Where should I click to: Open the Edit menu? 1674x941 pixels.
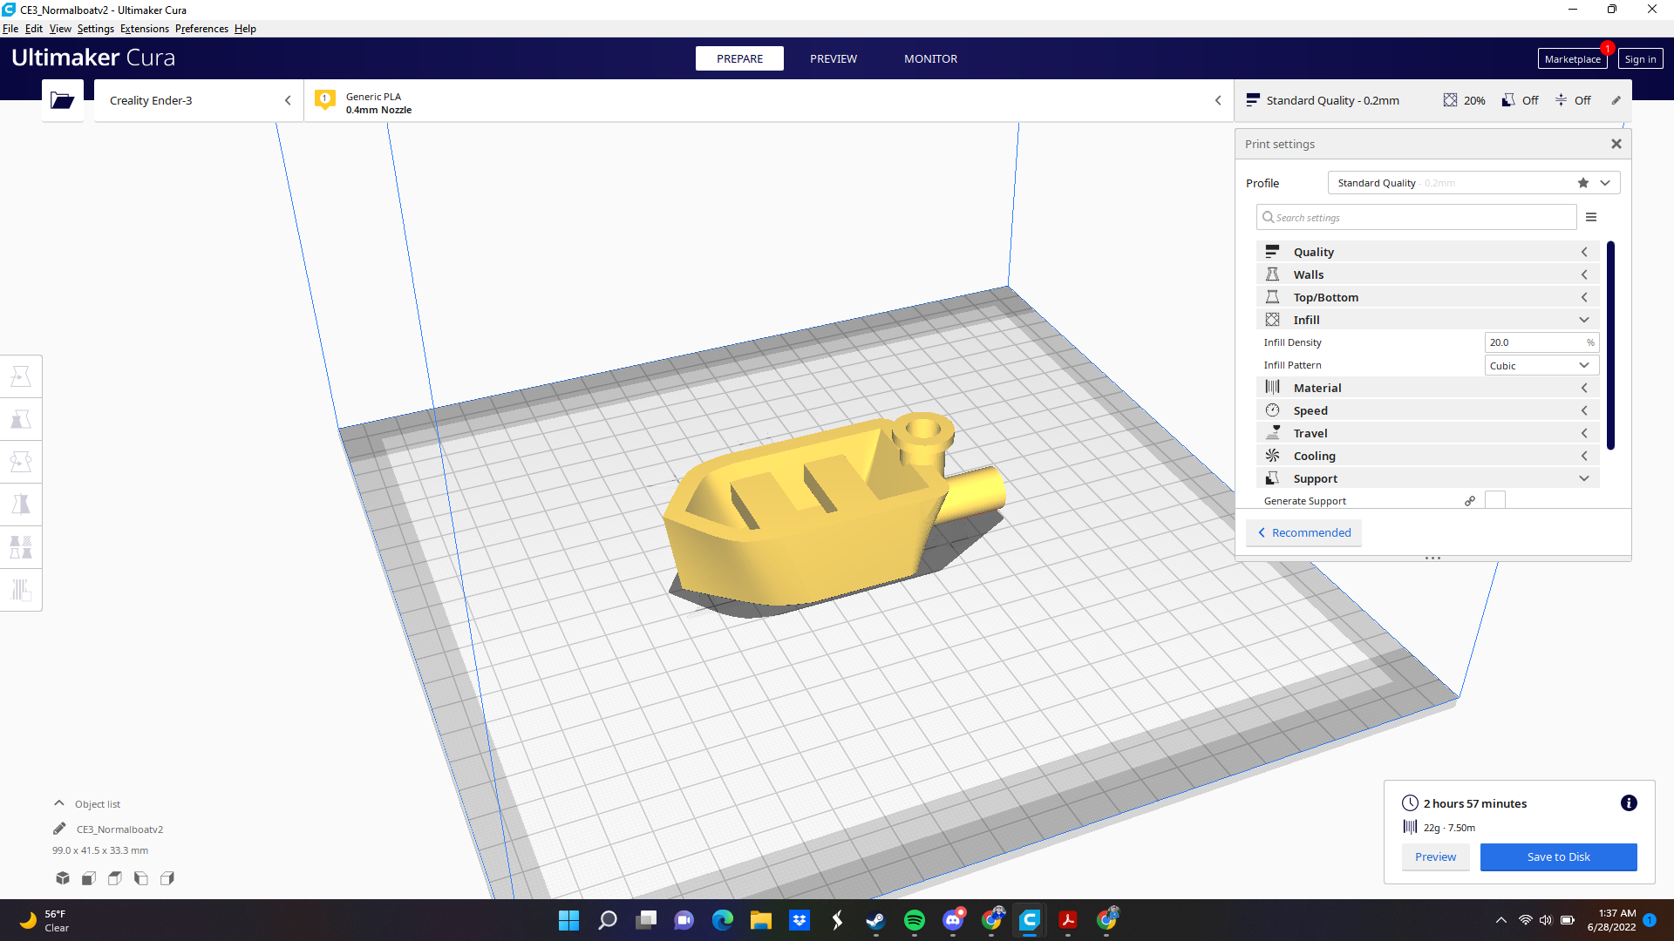click(x=34, y=29)
